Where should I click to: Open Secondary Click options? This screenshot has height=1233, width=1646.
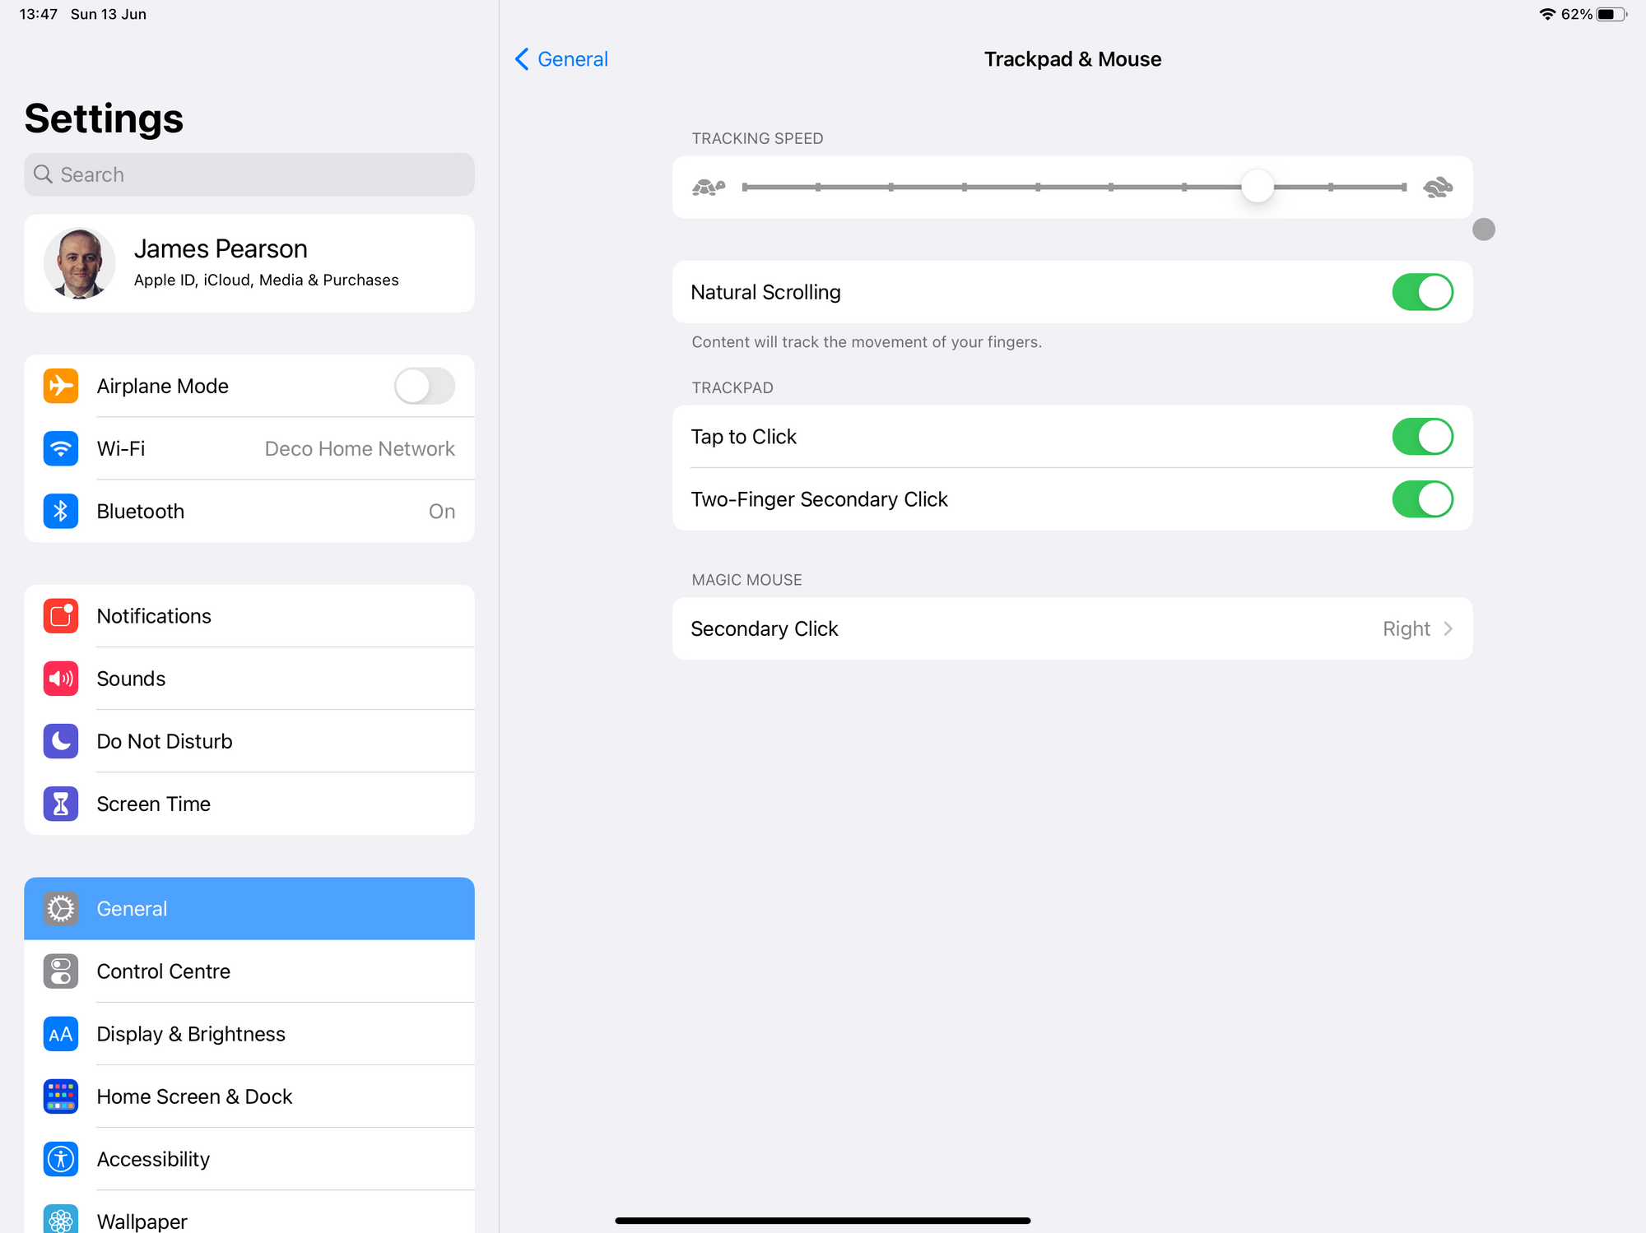pos(1072,628)
